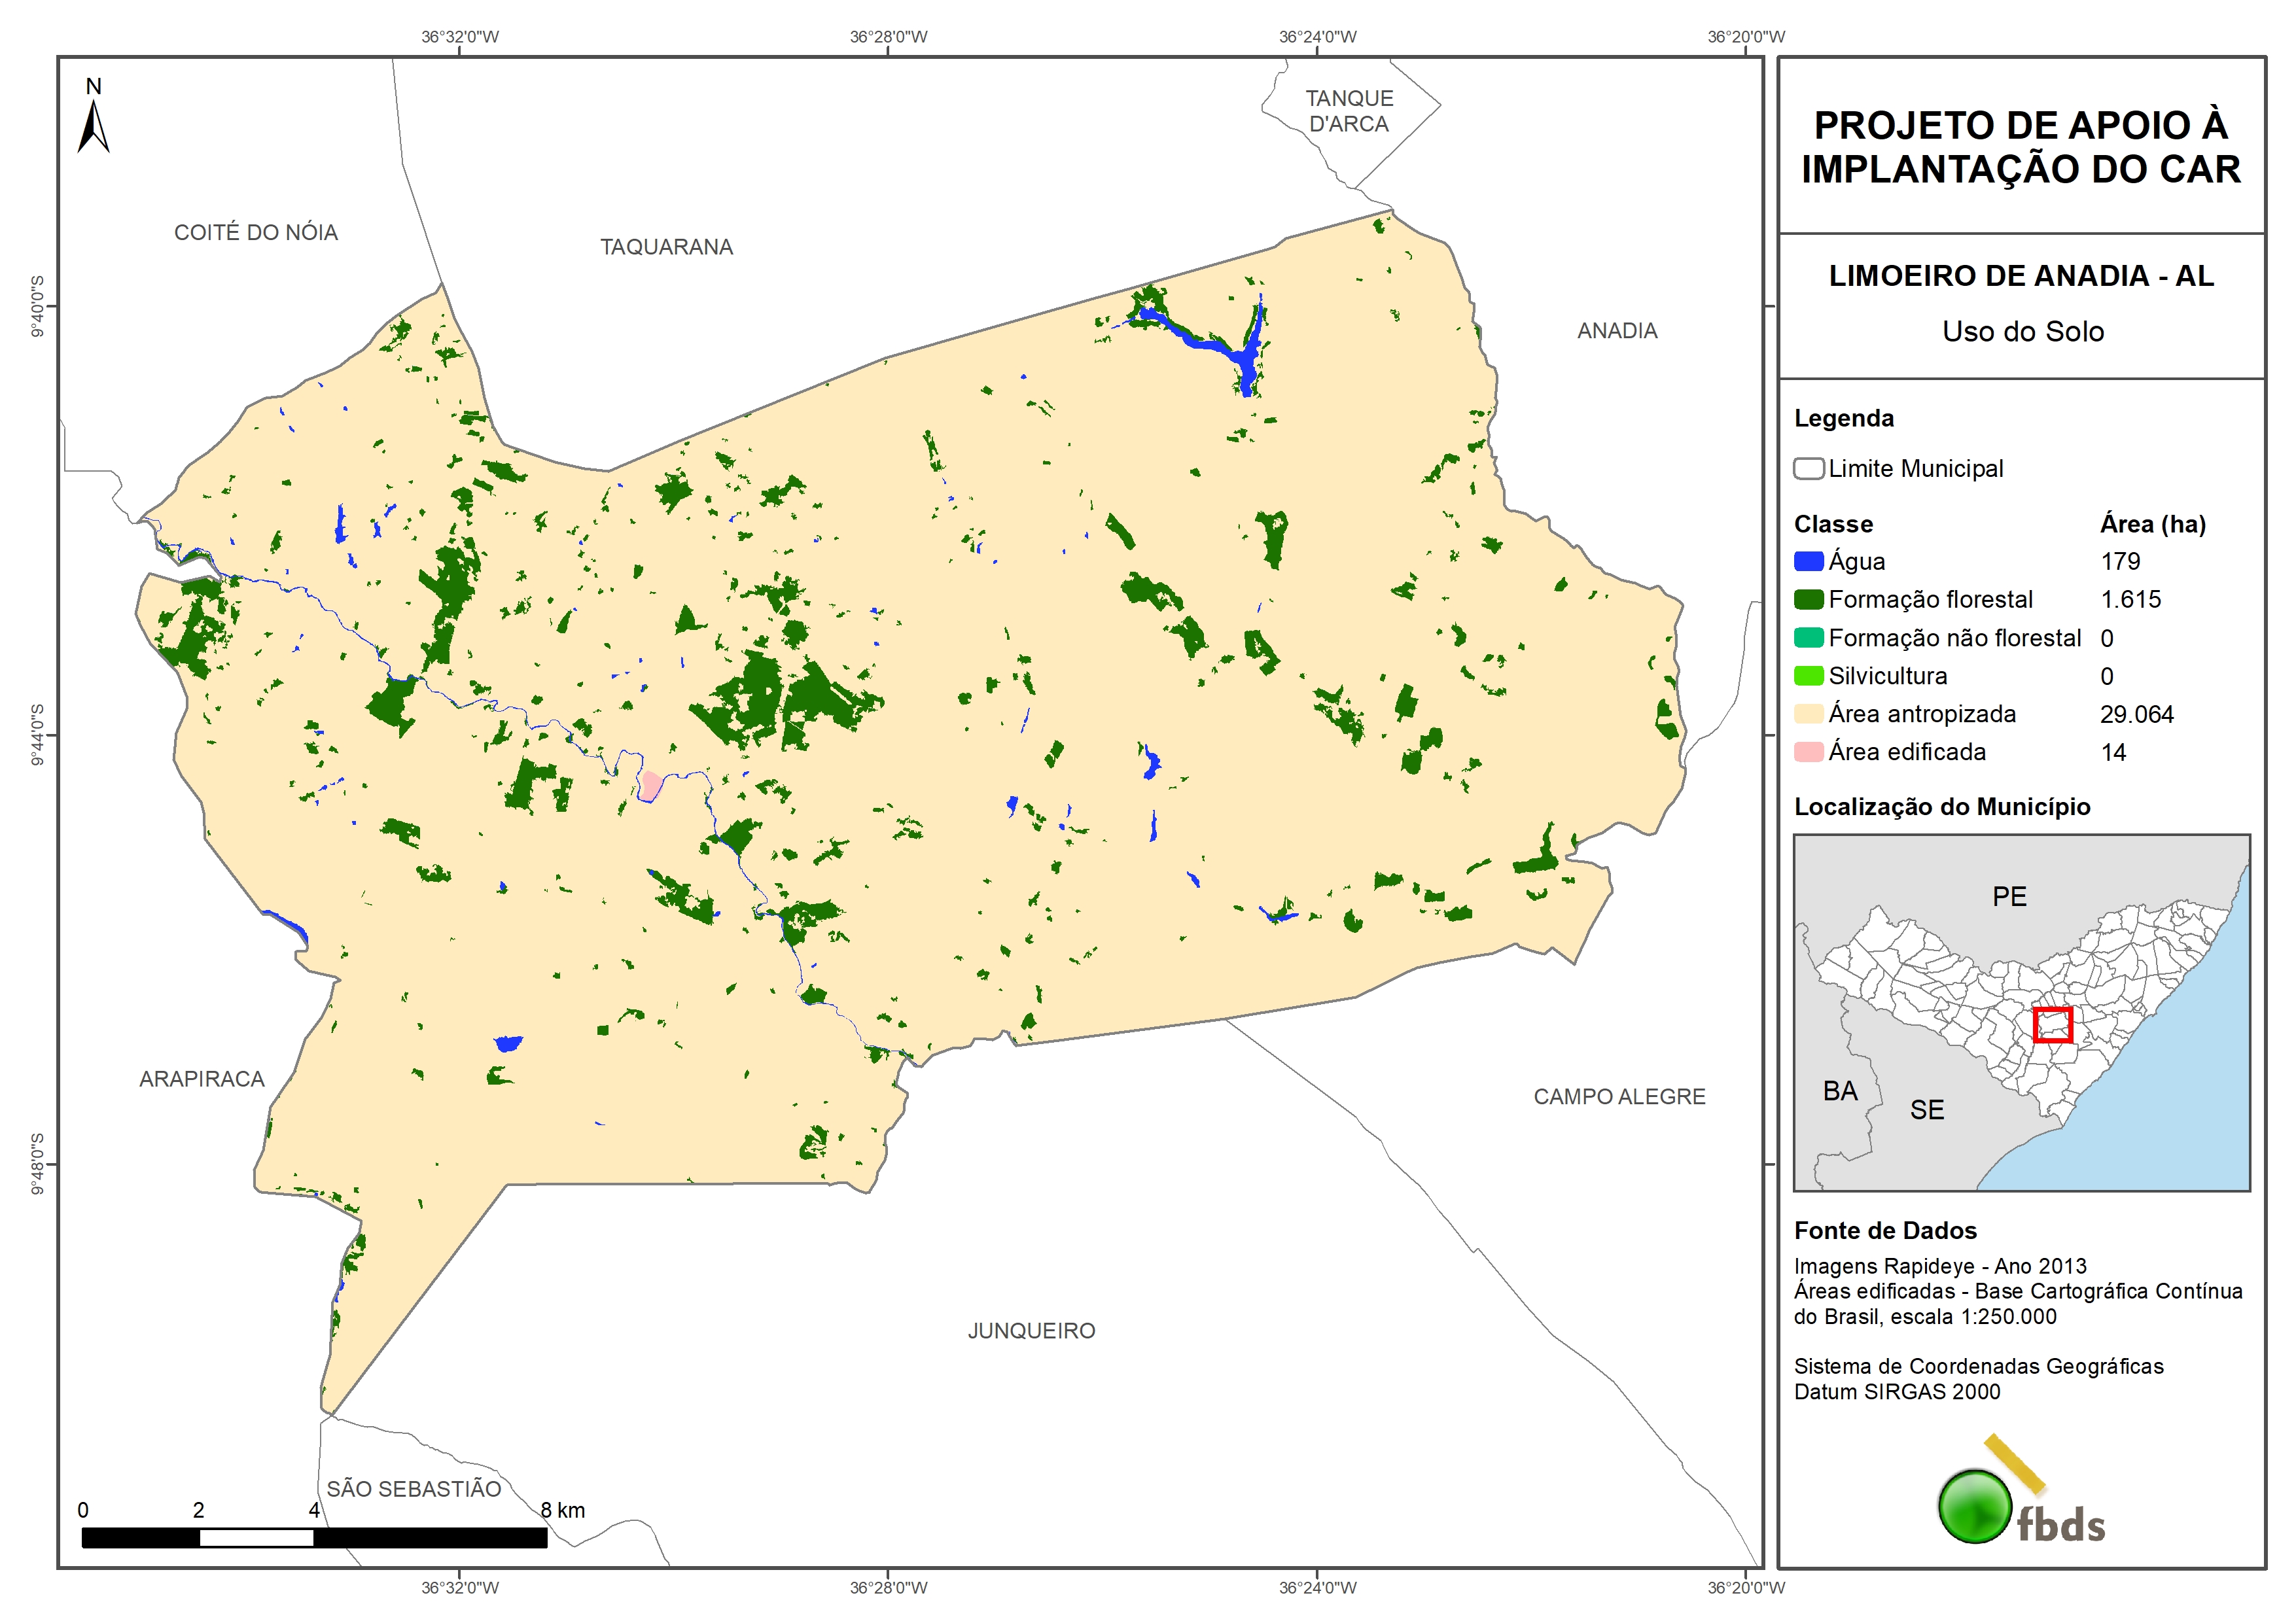Click the CAMPO ALEGRE label
The width and height of the screenshot is (2296, 1623).
[1619, 1097]
